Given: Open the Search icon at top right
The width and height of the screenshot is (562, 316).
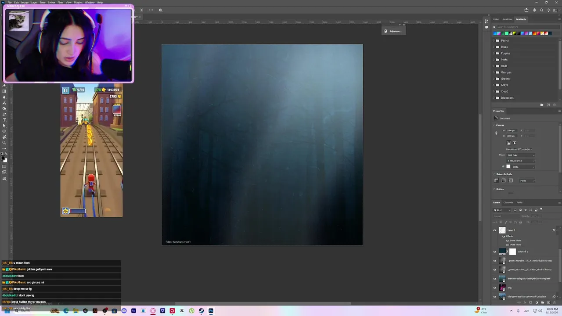Looking at the screenshot, I should (x=541, y=10).
